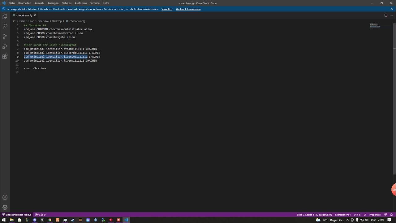Click the OneDrive breadcrumb segment
396x223 pixels.
point(43,21)
